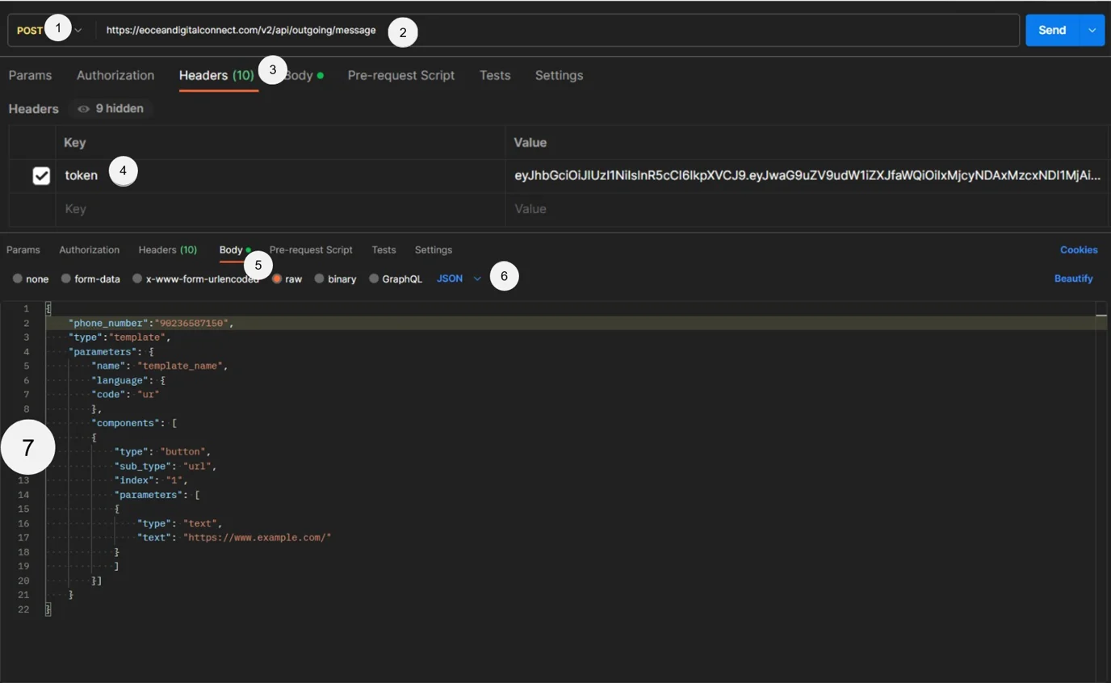Click the blue Send button
This screenshot has height=683, width=1111.
click(1051, 30)
